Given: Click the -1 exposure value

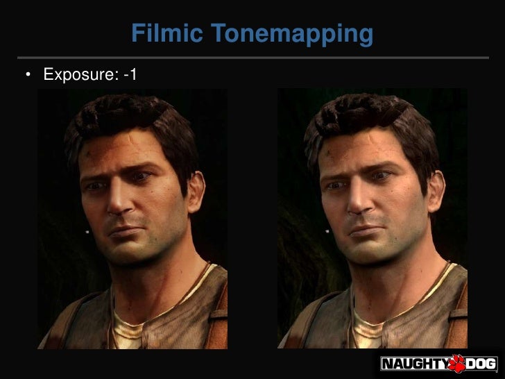Looking at the screenshot, I should pos(130,74).
